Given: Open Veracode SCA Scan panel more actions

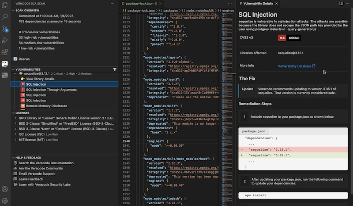Looking at the screenshot, I should coord(113,4).
